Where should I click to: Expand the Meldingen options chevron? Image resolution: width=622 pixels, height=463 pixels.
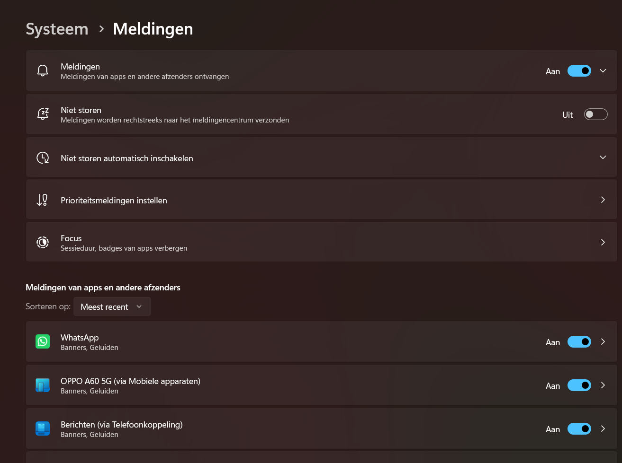pos(603,71)
